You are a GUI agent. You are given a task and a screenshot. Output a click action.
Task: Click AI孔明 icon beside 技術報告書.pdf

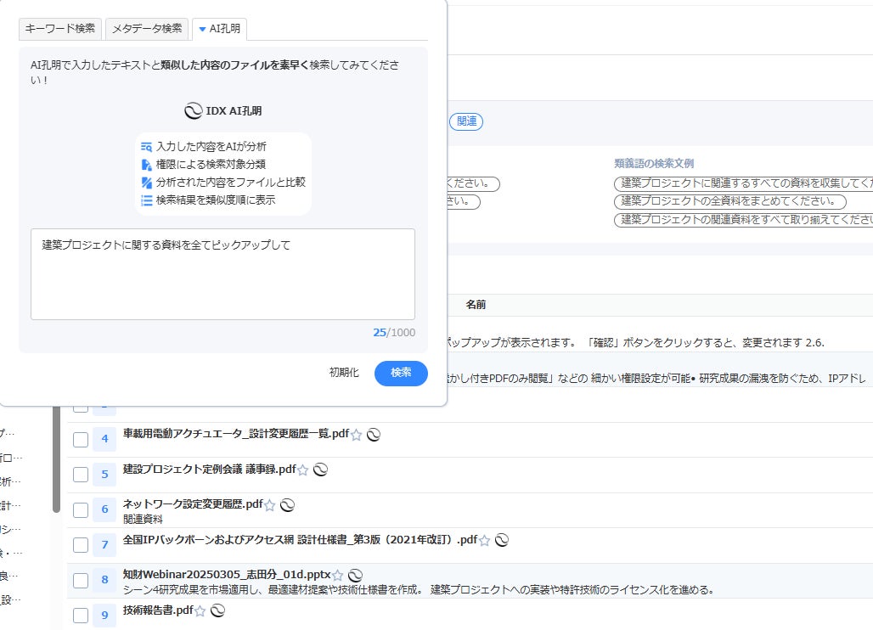217,610
